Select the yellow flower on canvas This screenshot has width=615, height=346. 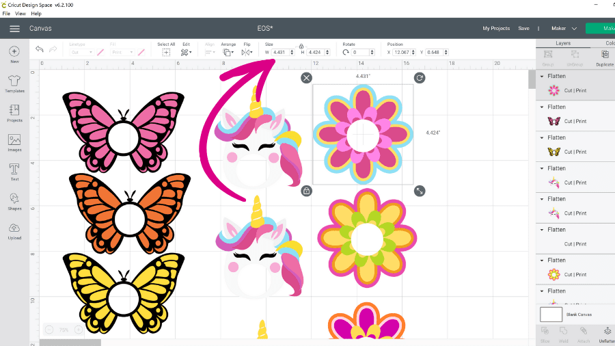pos(367,238)
